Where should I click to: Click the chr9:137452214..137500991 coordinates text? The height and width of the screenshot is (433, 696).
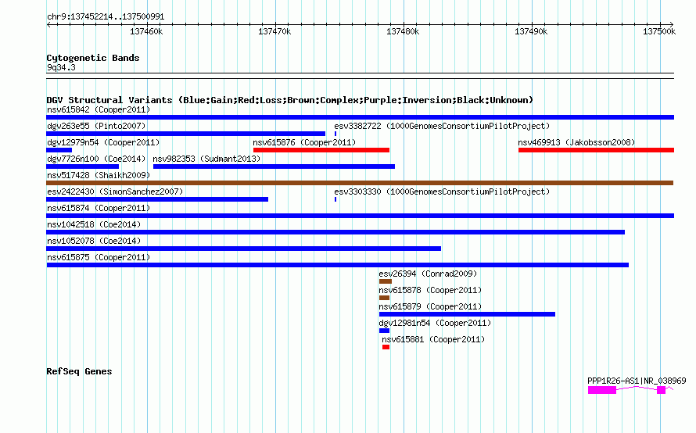pos(106,16)
